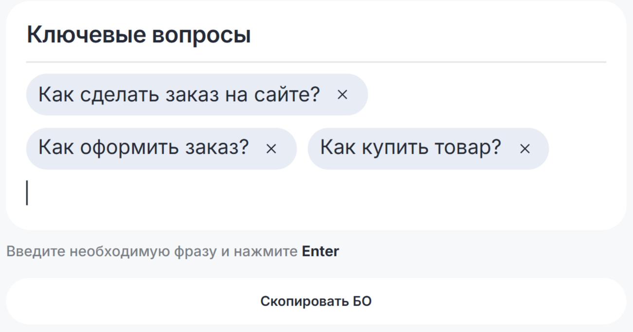633x332 pixels.
Task: Click × on "Как купить товар?" chip
Action: coord(524,148)
